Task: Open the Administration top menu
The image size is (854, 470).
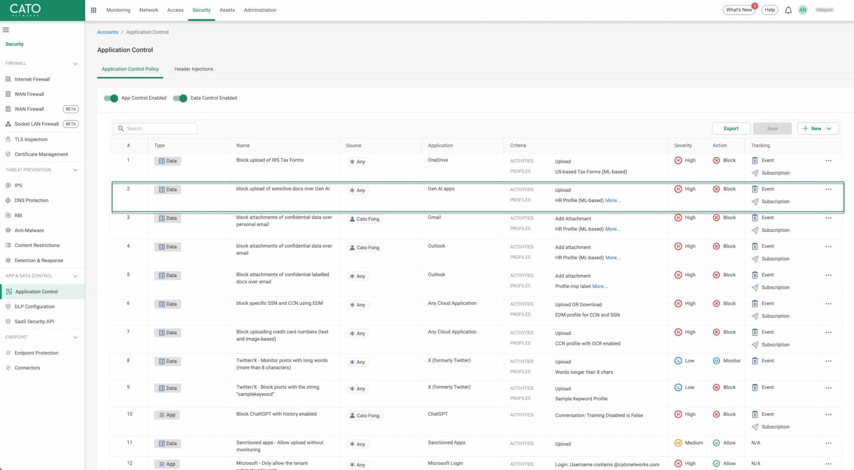Action: click(x=260, y=10)
